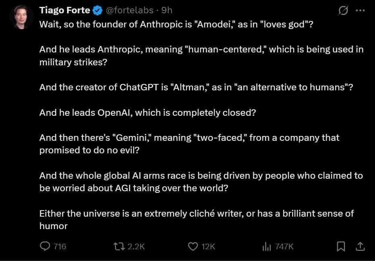The width and height of the screenshot is (375, 261).
Task: Click the reply speech bubble icon
Action: coord(45,246)
